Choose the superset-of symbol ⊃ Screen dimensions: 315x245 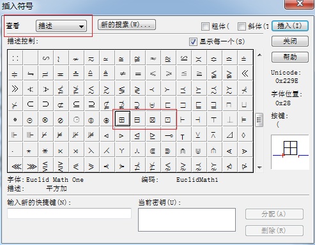point(45,104)
